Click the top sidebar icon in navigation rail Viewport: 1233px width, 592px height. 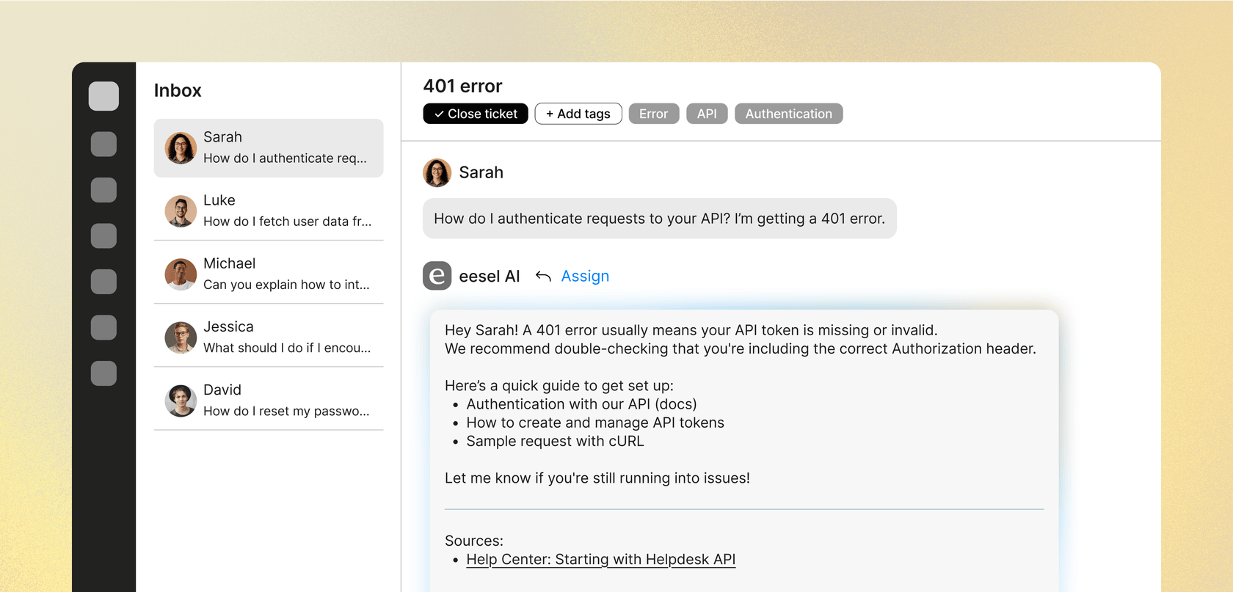tap(103, 96)
